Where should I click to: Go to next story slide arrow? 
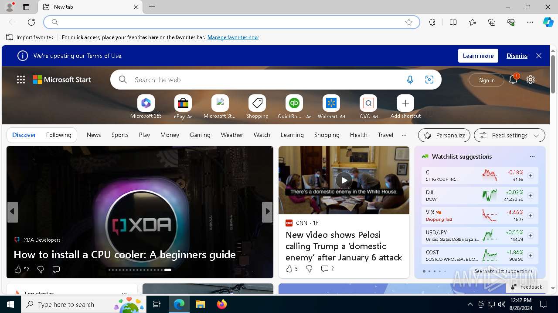267,212
